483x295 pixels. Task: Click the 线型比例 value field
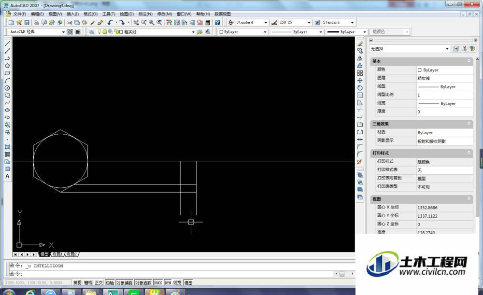445,95
